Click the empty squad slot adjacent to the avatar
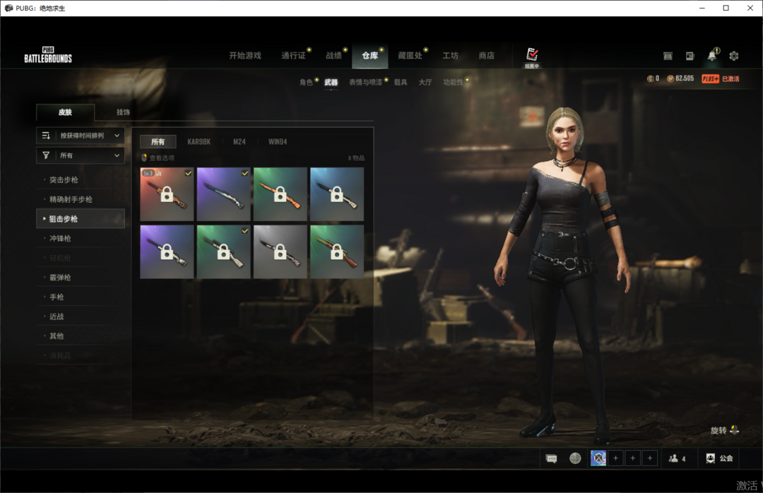The image size is (763, 493). click(615, 458)
